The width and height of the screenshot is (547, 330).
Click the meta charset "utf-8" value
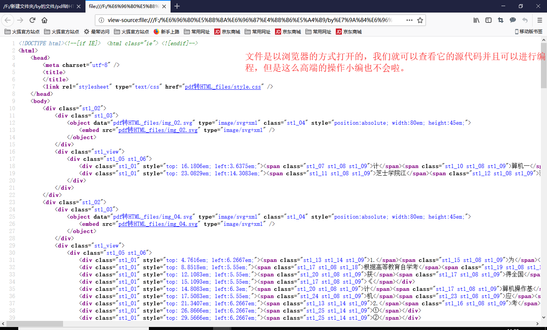click(x=101, y=65)
